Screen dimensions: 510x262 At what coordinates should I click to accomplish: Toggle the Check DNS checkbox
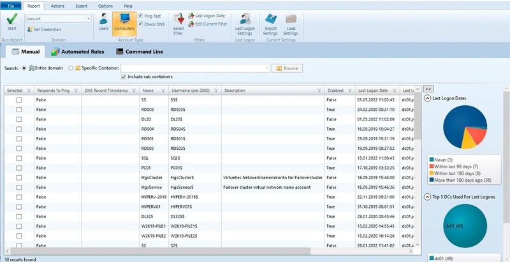tap(141, 24)
